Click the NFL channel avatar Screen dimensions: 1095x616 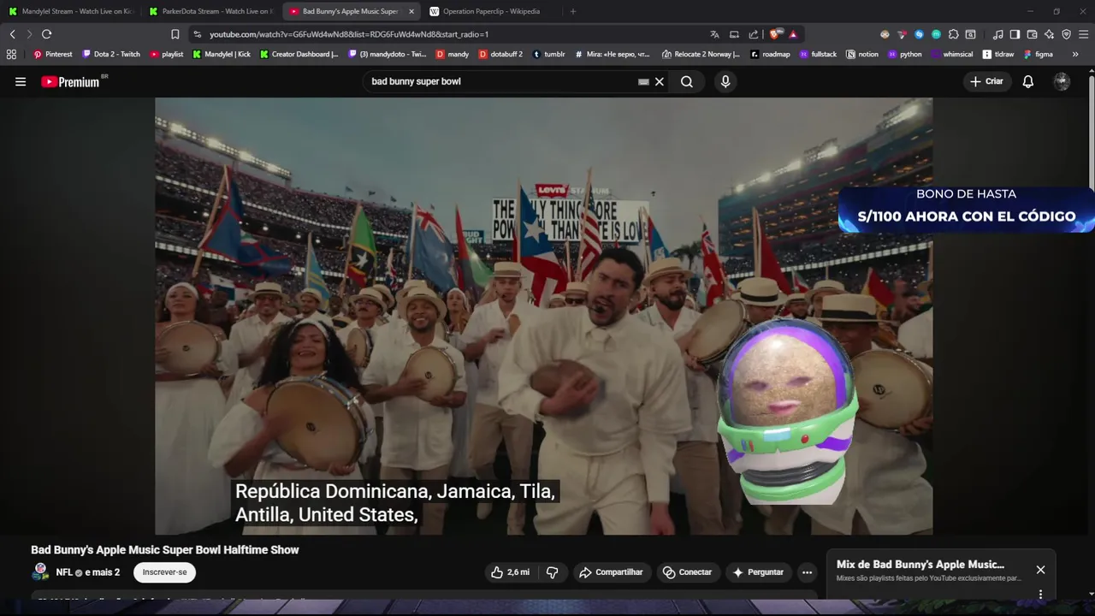[x=40, y=572]
